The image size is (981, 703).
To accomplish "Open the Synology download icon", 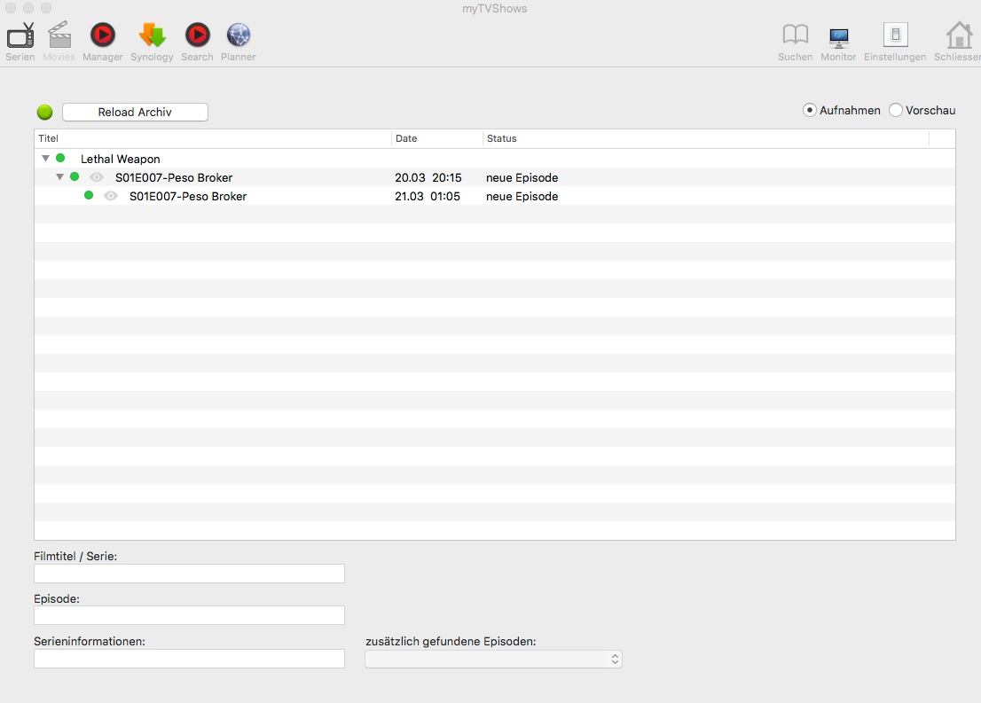I will [x=152, y=36].
